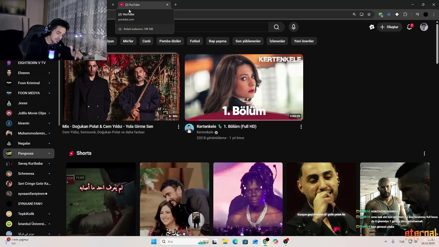Switch to the (2) YouTube tab

[144, 4]
